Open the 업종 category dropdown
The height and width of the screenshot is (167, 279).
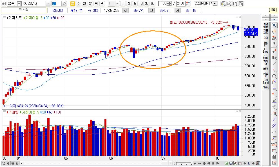click(19, 3)
